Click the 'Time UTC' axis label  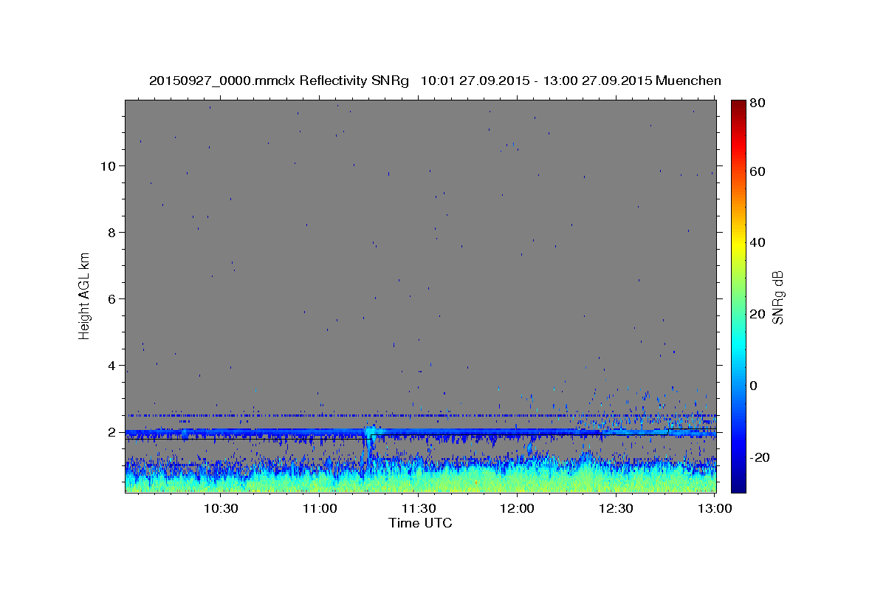click(420, 523)
